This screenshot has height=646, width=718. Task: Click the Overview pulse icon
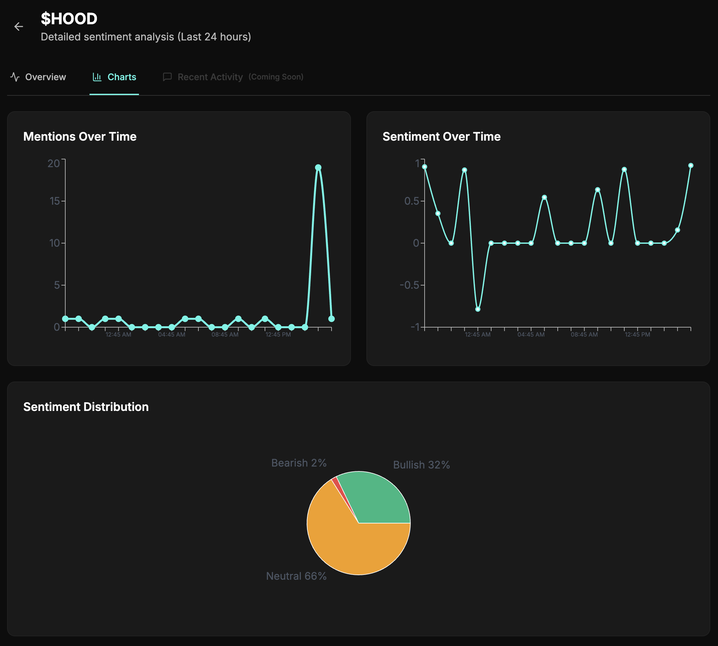(x=15, y=77)
